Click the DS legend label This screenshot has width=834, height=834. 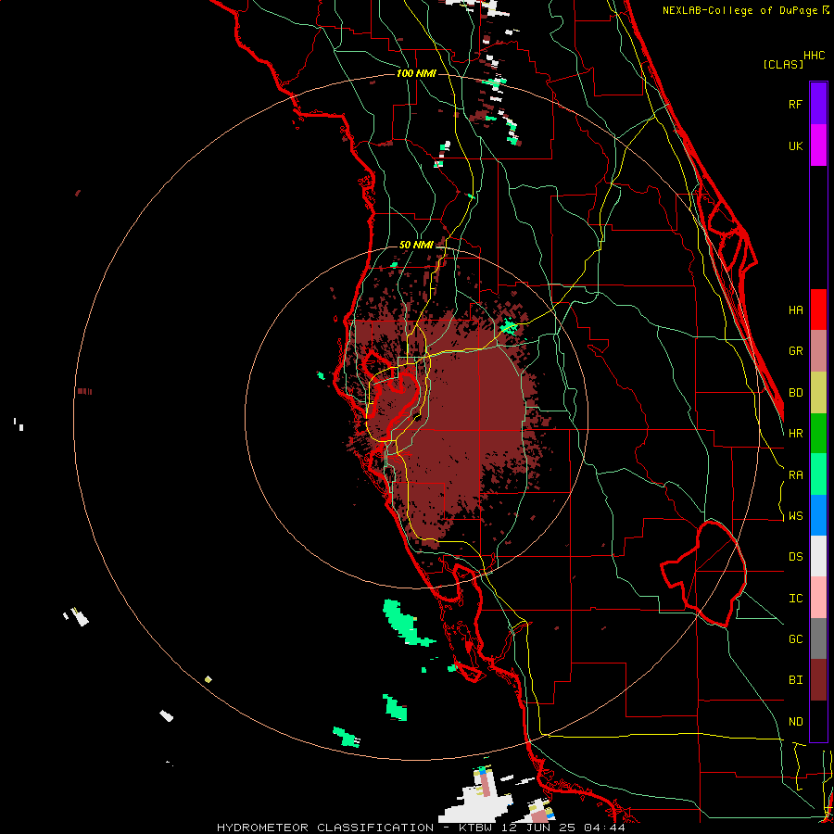[796, 557]
